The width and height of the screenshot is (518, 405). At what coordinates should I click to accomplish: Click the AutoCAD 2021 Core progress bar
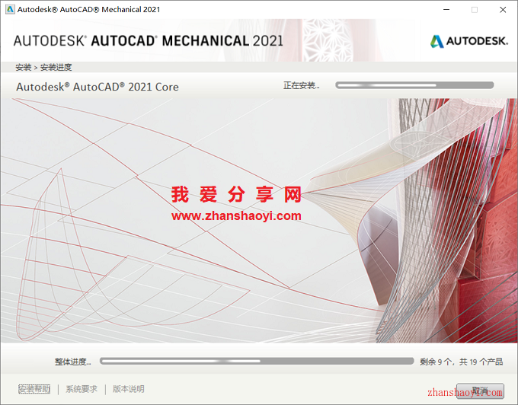click(x=414, y=85)
